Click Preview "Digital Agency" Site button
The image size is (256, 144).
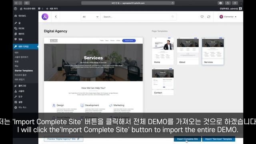(63, 139)
